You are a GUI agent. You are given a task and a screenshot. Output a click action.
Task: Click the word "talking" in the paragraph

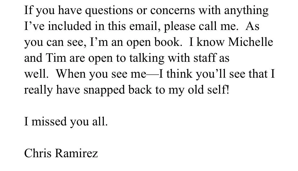coord(147,58)
